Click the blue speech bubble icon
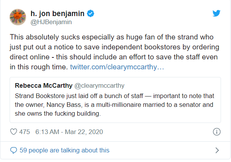 pos(13,150)
